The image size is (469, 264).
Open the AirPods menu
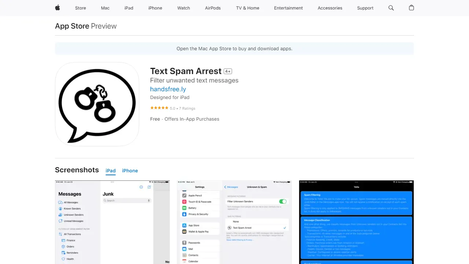point(213,8)
